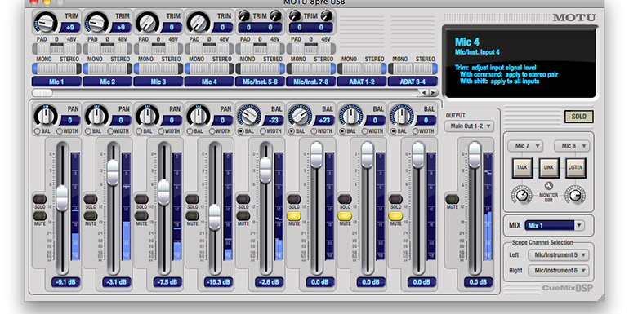This screenshot has width=629, height=314.
Task: Mute the Mic 4 channel
Action: pos(192,216)
